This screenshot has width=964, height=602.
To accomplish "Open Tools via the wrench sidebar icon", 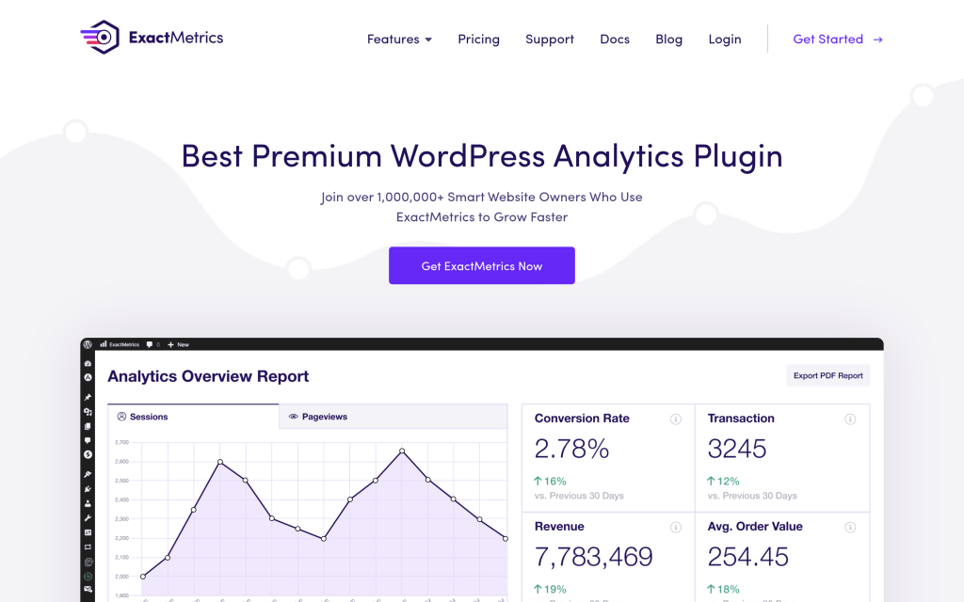I will point(88,518).
